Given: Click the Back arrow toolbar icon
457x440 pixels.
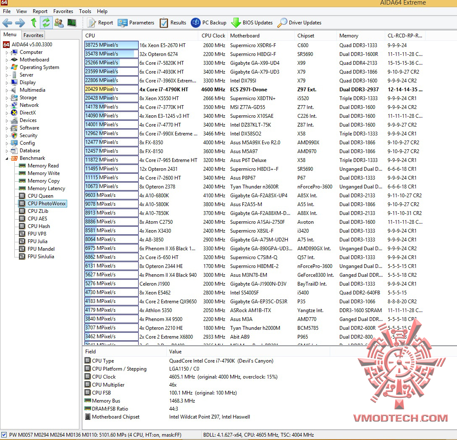Looking at the screenshot, I should coord(7,23).
